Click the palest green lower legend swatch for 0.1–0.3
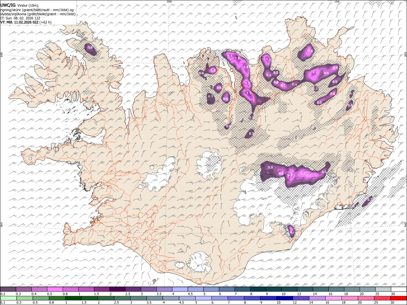This screenshot has height=305, width=407. 8,298
